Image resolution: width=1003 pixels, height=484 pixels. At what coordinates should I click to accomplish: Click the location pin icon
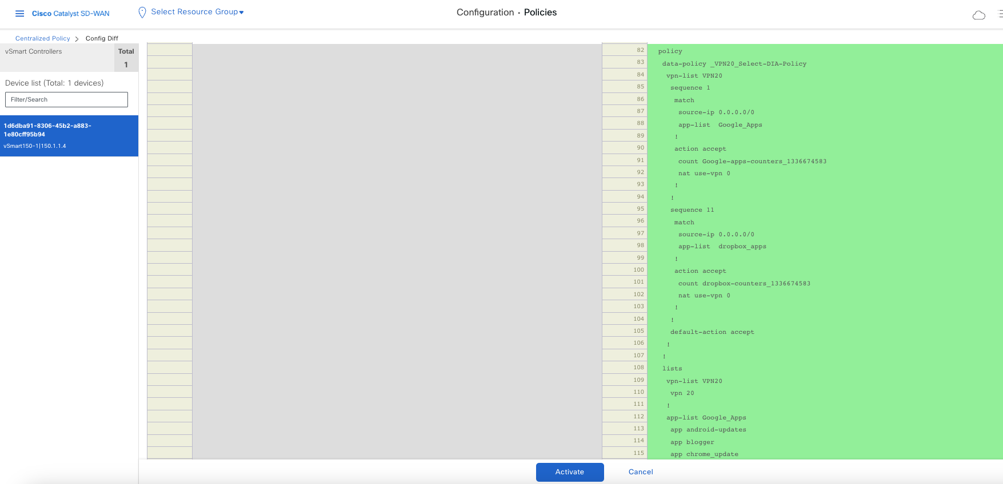142,13
